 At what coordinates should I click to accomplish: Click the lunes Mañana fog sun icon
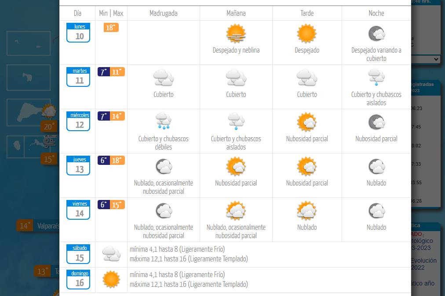point(236,34)
